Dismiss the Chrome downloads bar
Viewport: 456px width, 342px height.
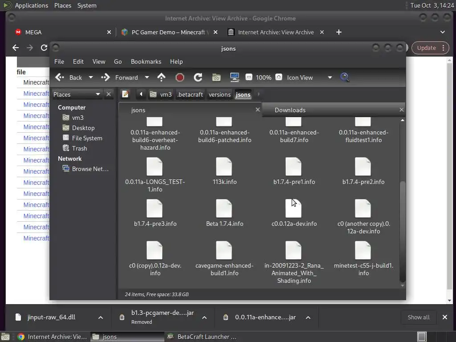tap(445, 317)
